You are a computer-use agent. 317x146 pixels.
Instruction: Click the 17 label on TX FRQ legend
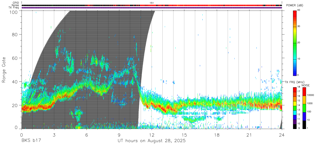tap(299, 91)
